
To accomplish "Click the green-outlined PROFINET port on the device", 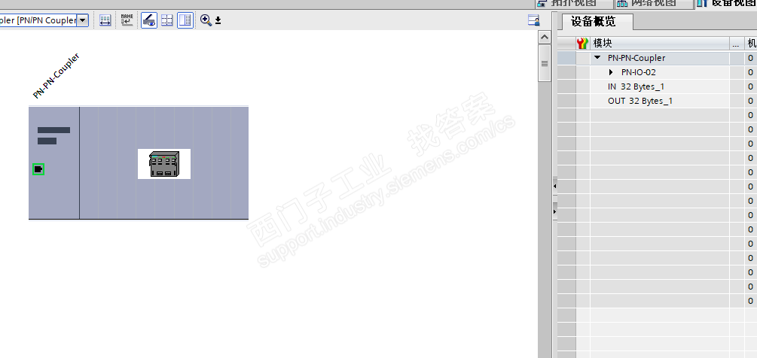I will click(x=38, y=169).
